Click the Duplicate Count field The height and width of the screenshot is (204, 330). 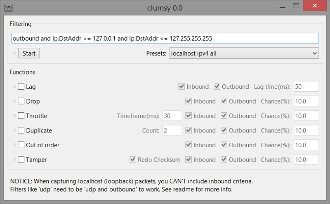click(x=172, y=130)
